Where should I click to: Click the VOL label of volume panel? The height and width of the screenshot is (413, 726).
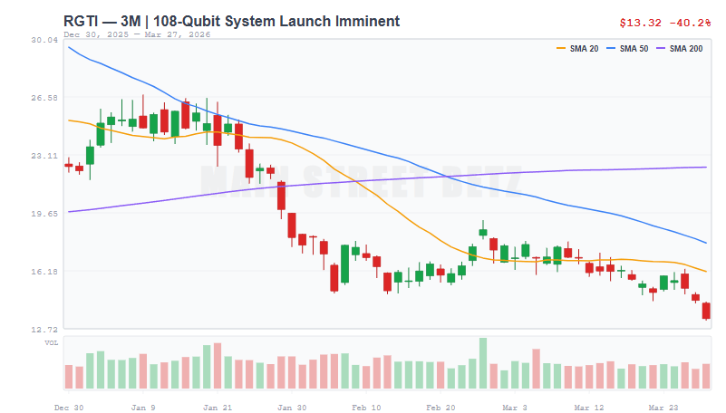pyautogui.click(x=52, y=342)
